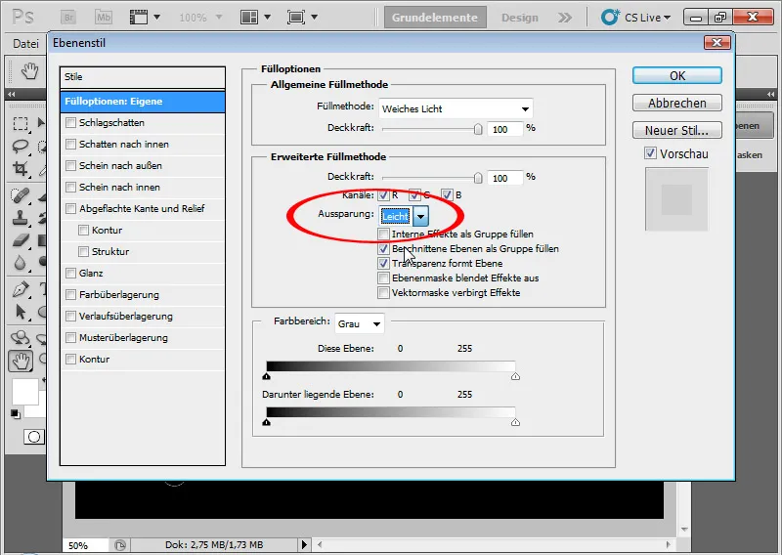Uncheck Transparenz formt Ebene

point(383,263)
